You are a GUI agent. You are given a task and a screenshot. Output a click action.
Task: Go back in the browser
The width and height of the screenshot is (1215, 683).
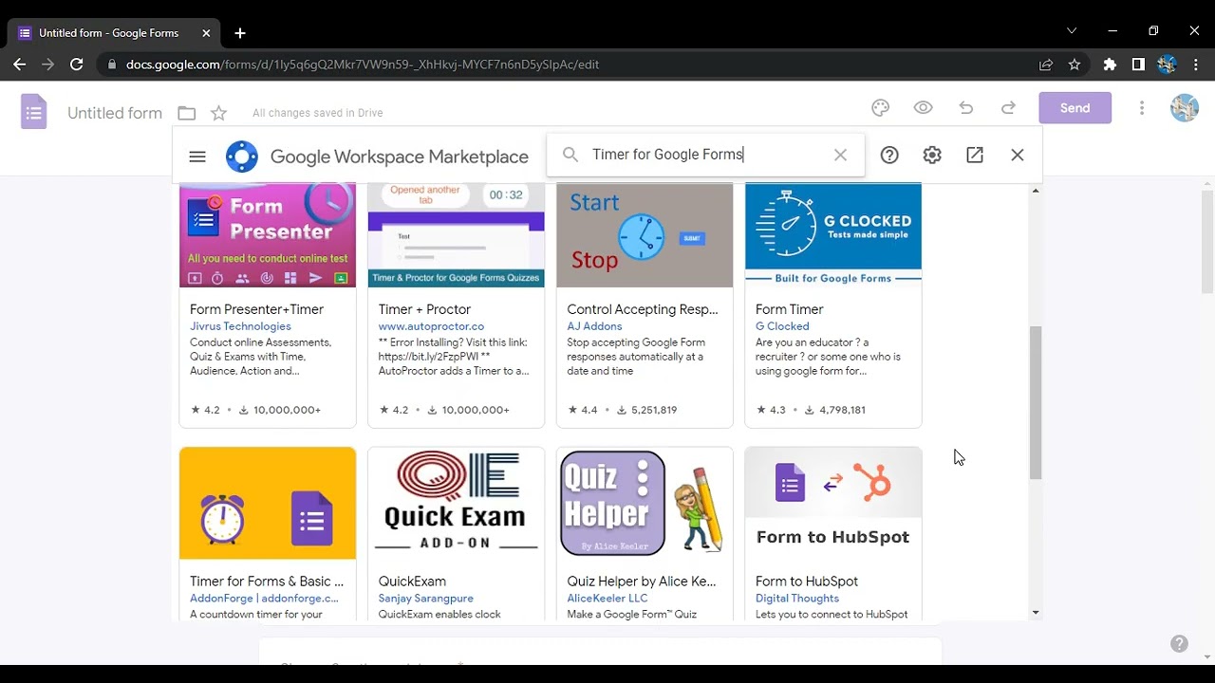(19, 65)
